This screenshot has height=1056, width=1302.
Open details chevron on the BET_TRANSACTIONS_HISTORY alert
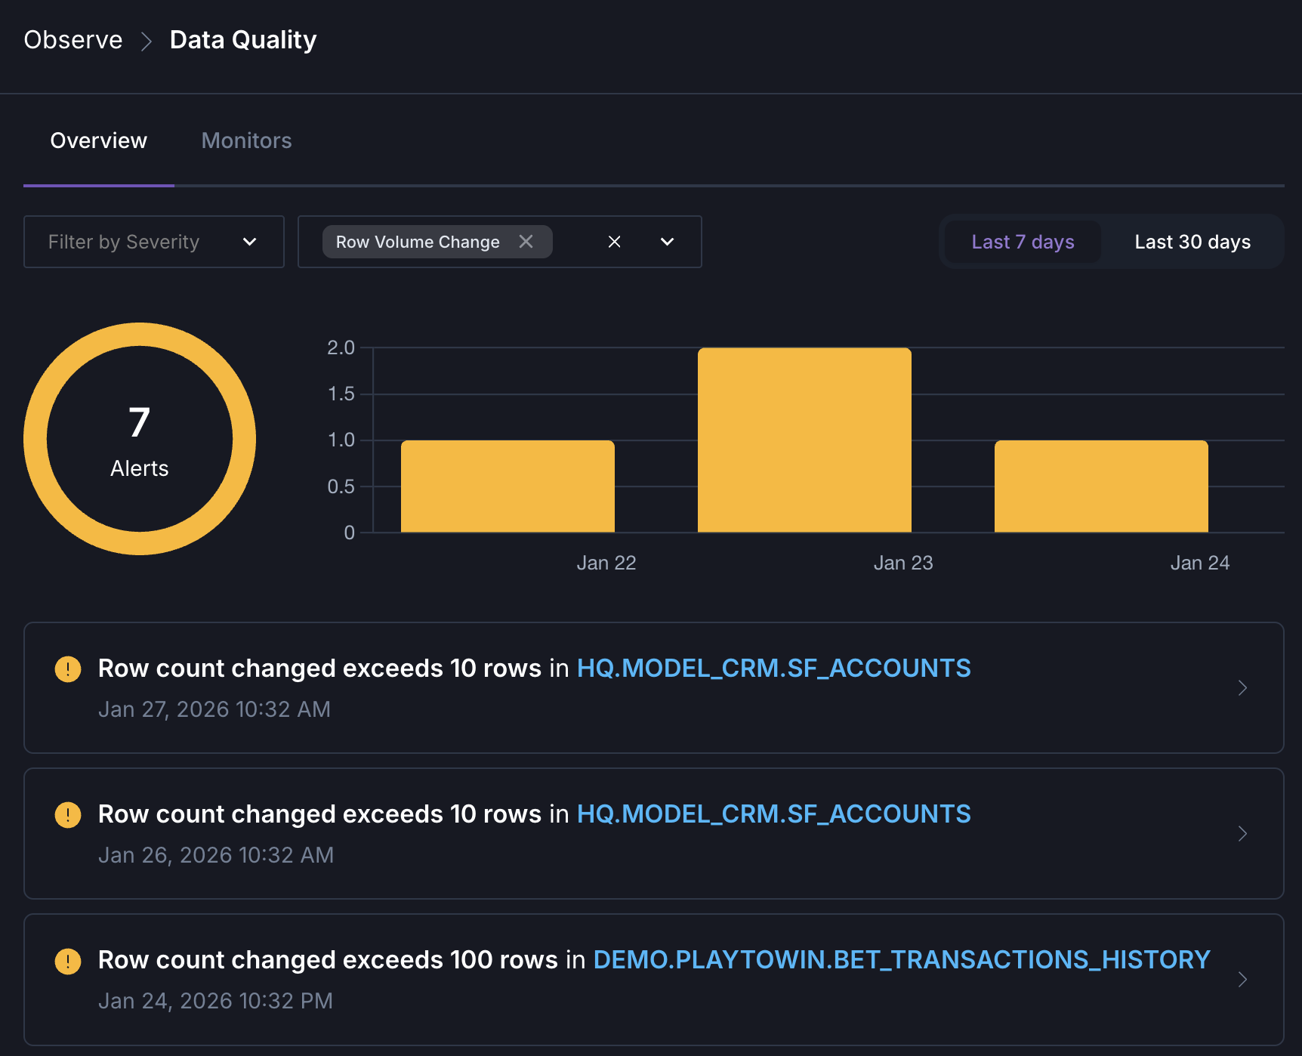pos(1242,979)
